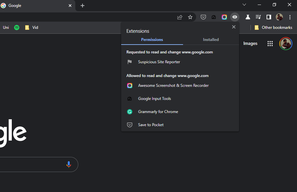Open Chrome Labs flask icon
297x192 pixels.
[248, 17]
